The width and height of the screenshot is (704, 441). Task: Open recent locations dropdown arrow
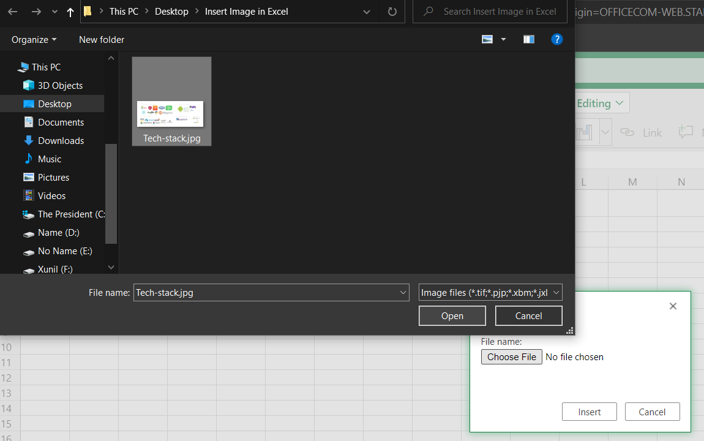point(54,12)
